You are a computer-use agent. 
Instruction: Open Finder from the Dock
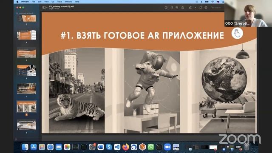point(25,147)
